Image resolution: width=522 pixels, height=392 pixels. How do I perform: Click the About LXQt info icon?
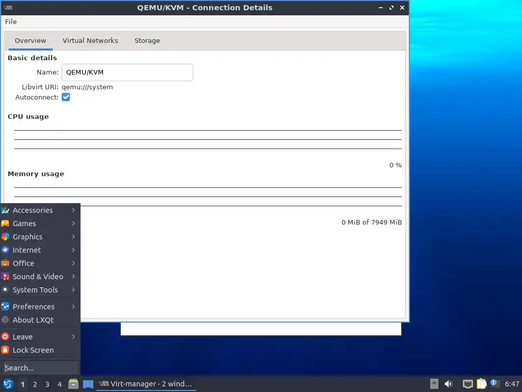[5, 320]
